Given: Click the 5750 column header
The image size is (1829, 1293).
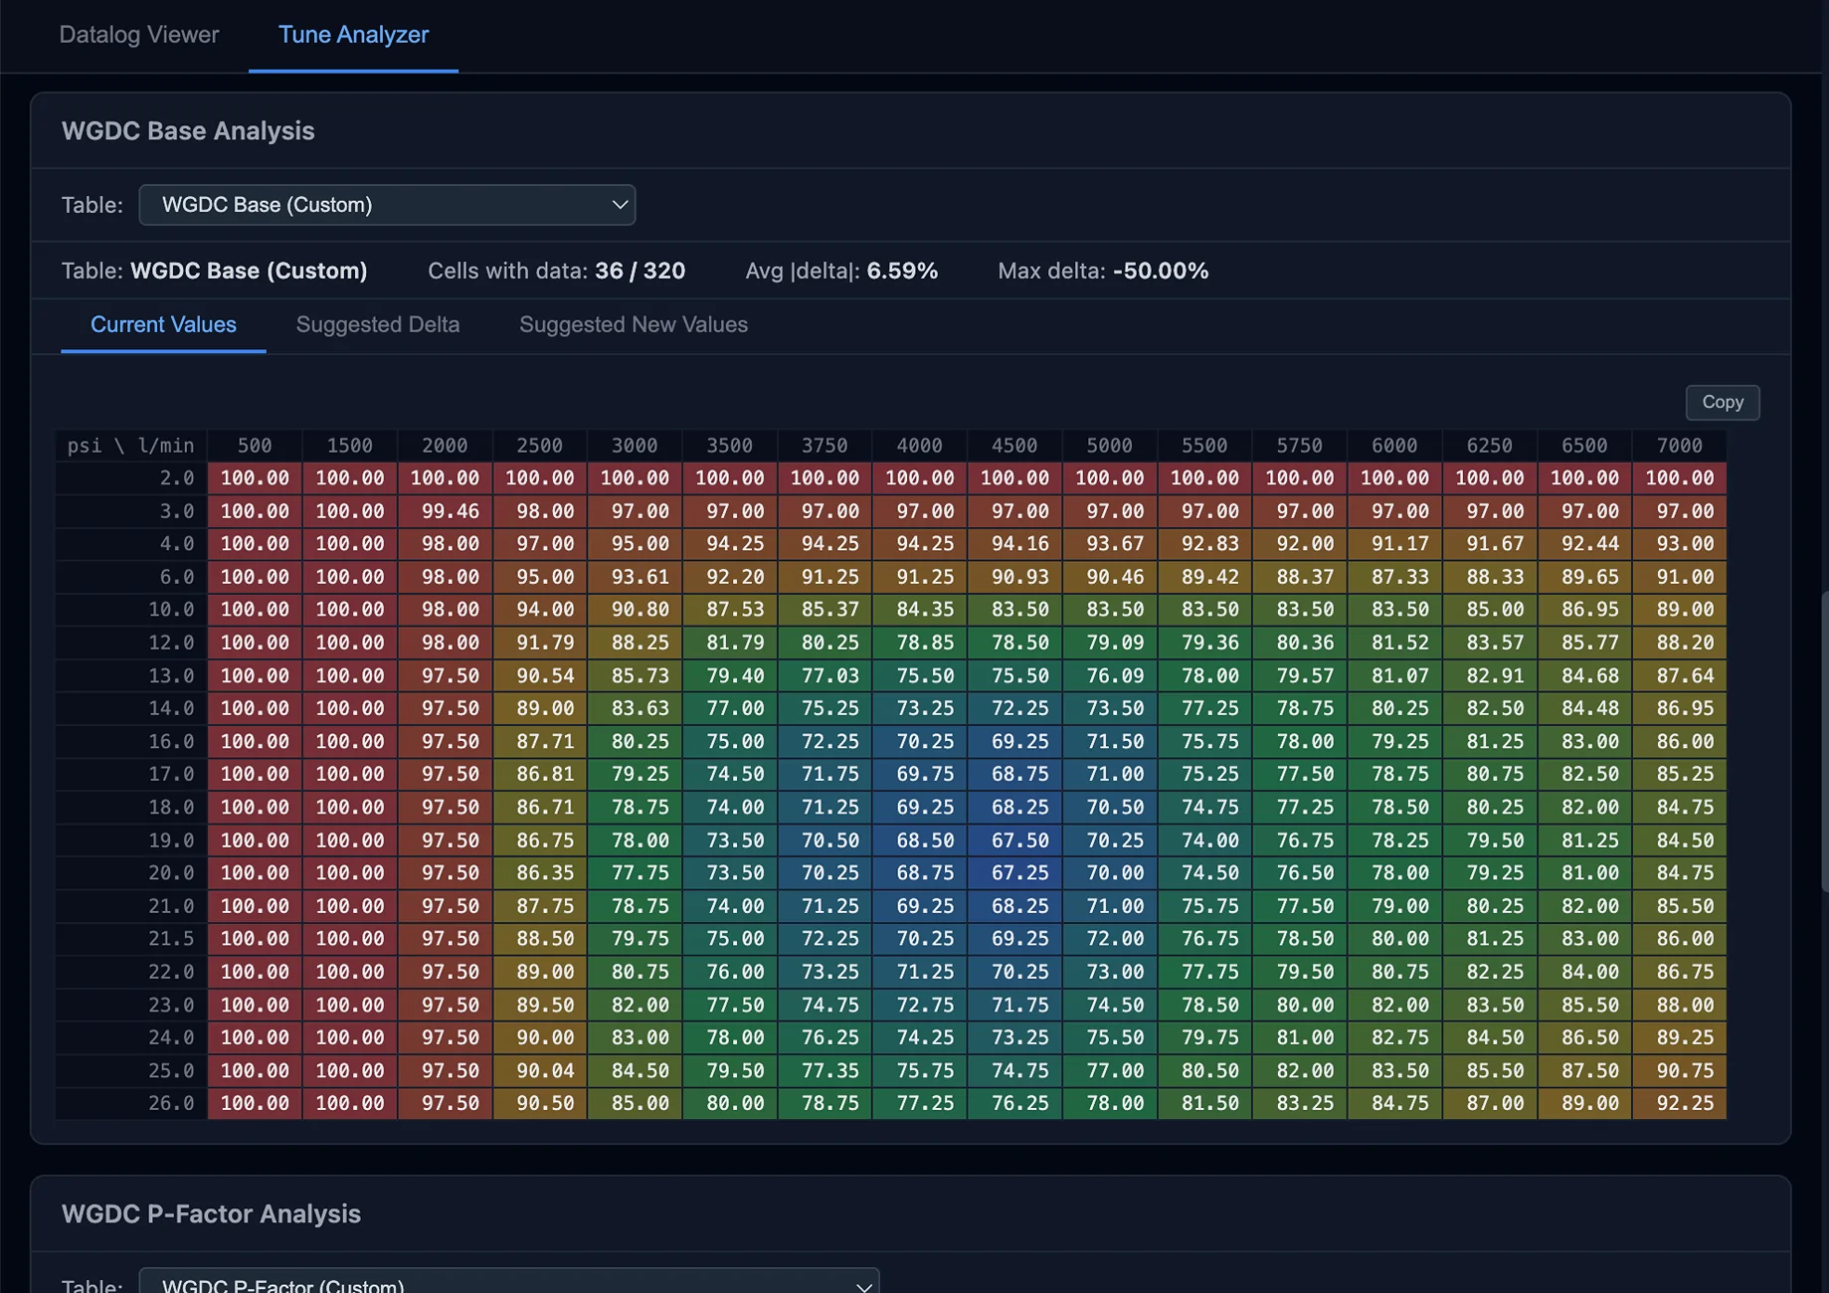Looking at the screenshot, I should (x=1299, y=446).
